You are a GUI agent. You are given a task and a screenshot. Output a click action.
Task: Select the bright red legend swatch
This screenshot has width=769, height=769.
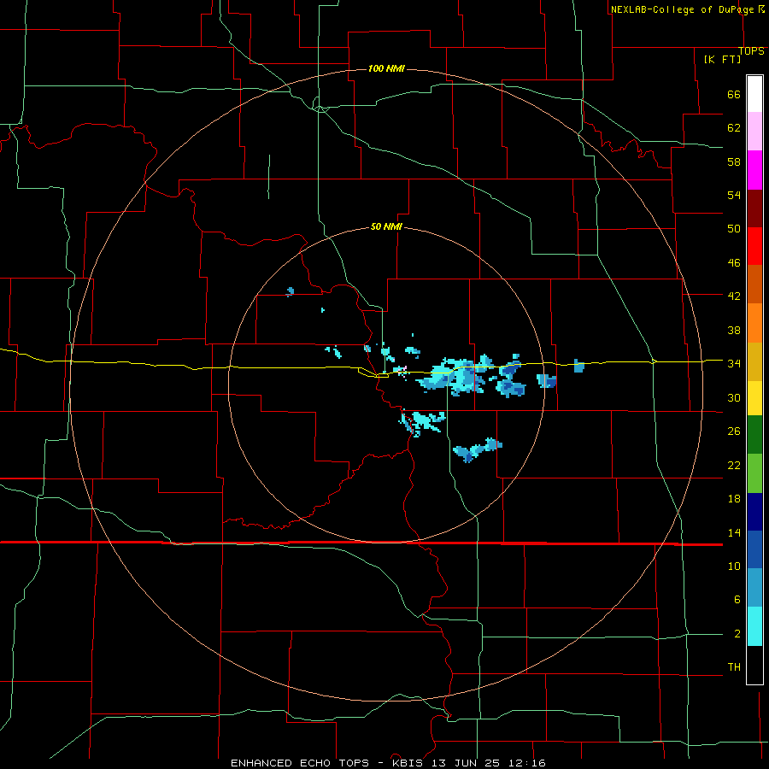point(754,246)
